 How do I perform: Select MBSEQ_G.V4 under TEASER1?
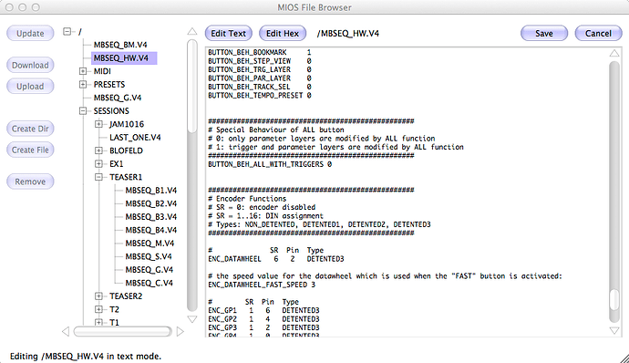[x=150, y=270]
